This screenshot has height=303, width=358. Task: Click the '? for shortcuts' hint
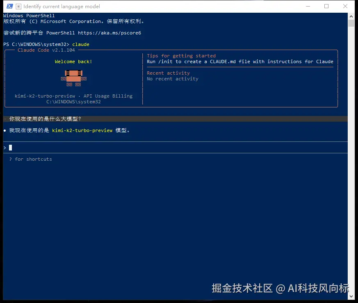(31, 159)
